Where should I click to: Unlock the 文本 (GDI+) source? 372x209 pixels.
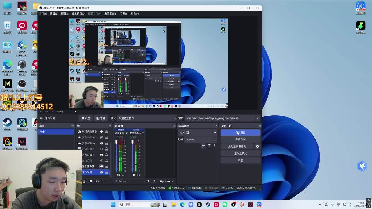(106, 143)
